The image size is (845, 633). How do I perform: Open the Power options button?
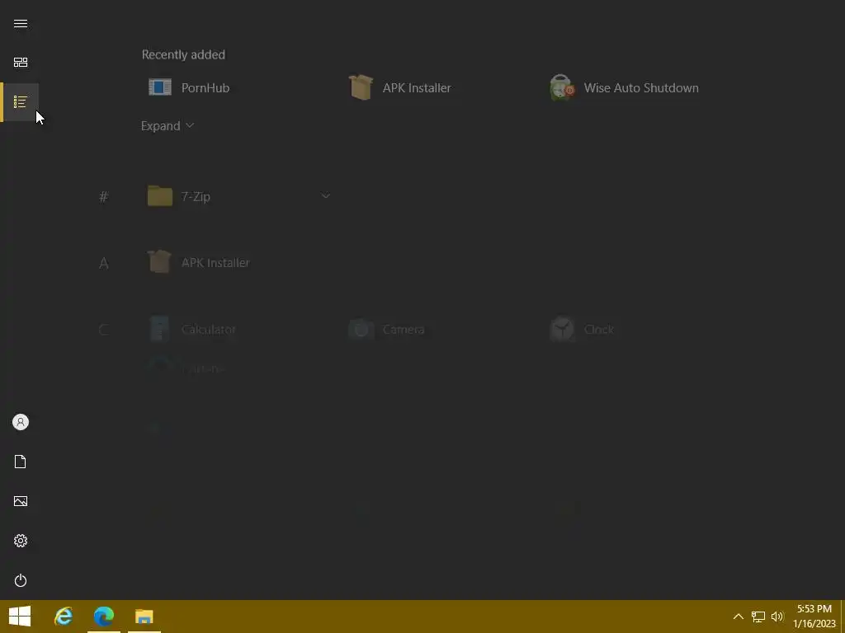point(21,580)
